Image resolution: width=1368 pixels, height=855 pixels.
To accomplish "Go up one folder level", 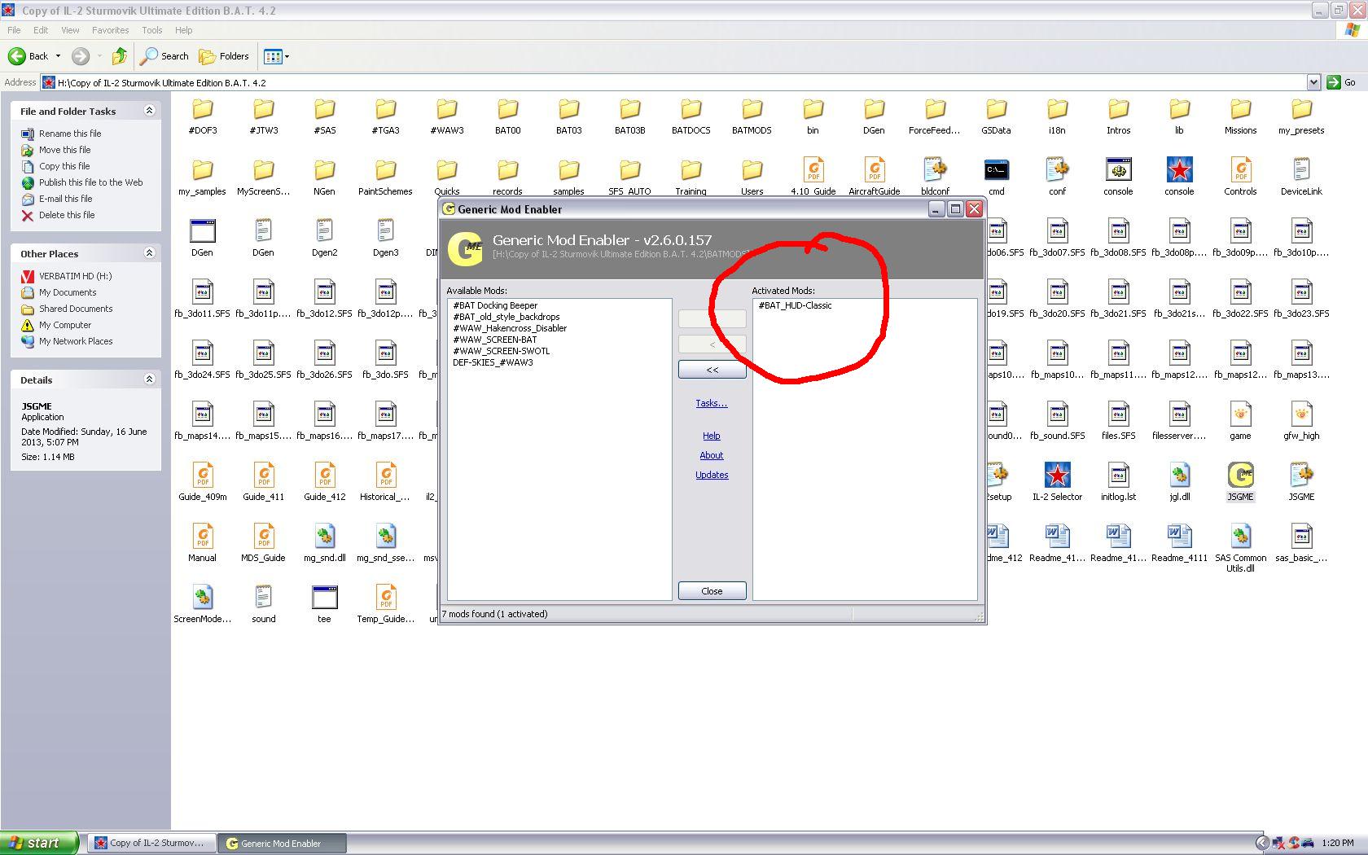I will click(x=120, y=56).
